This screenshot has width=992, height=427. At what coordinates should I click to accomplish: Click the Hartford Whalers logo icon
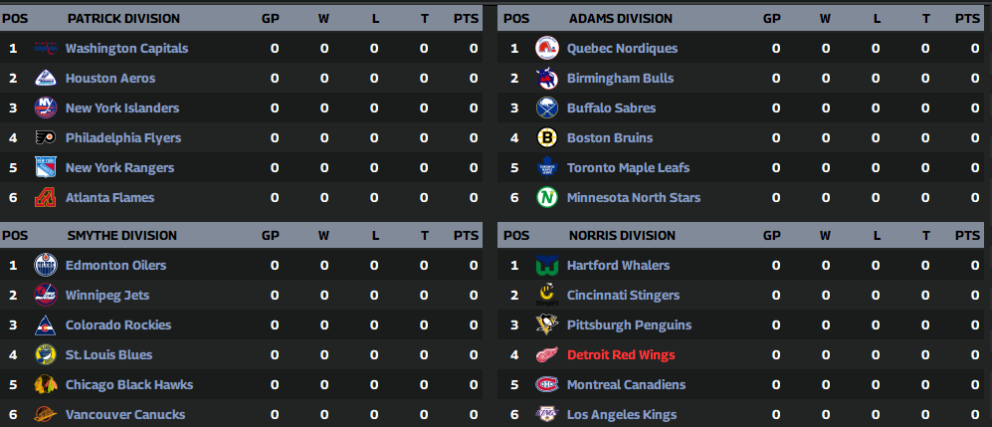click(x=546, y=266)
